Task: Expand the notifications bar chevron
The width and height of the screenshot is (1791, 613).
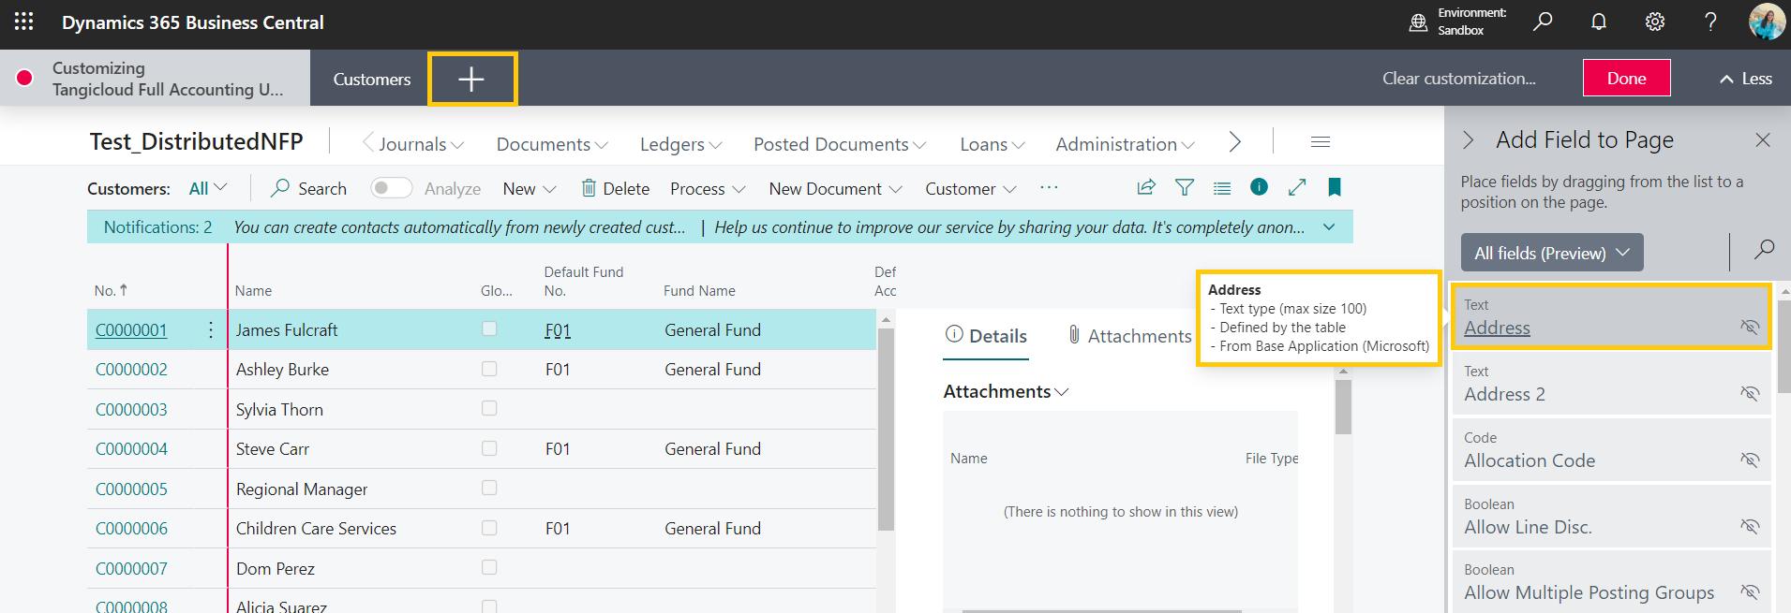Action: pyautogui.click(x=1329, y=226)
